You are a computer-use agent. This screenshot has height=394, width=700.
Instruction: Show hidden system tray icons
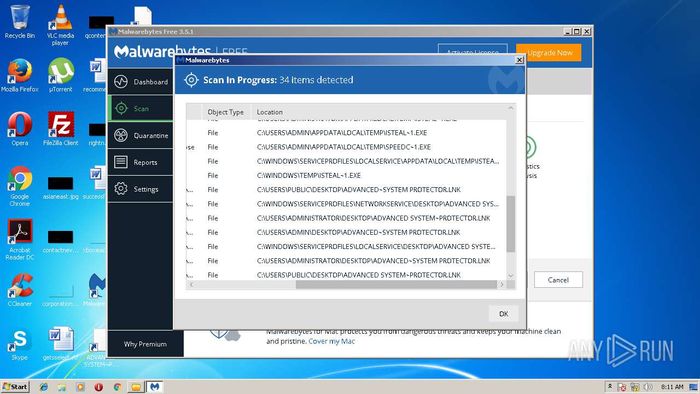pos(610,387)
